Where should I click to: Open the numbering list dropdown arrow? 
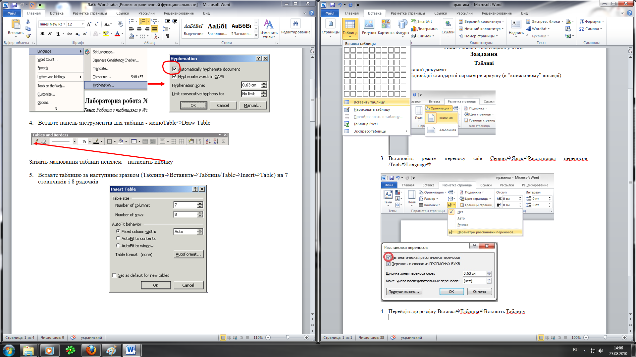pyautogui.click(x=148, y=21)
